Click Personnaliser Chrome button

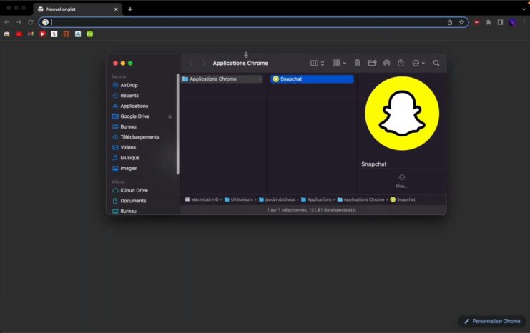(492, 321)
